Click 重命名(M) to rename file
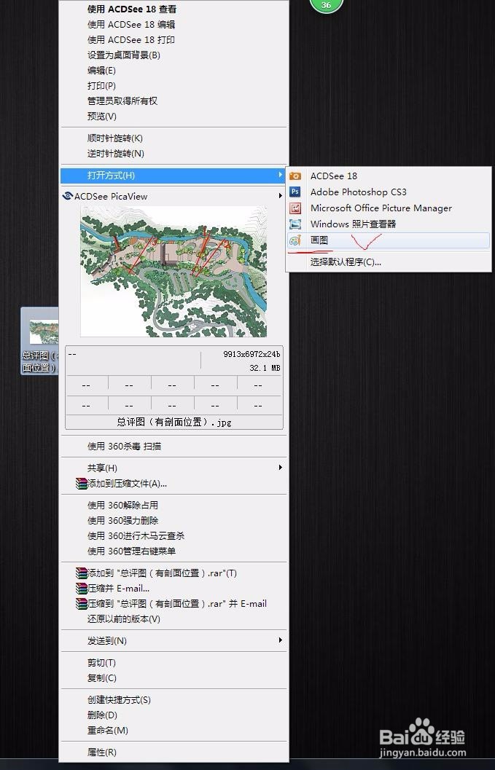Image resolution: width=495 pixels, height=770 pixels. (x=108, y=730)
